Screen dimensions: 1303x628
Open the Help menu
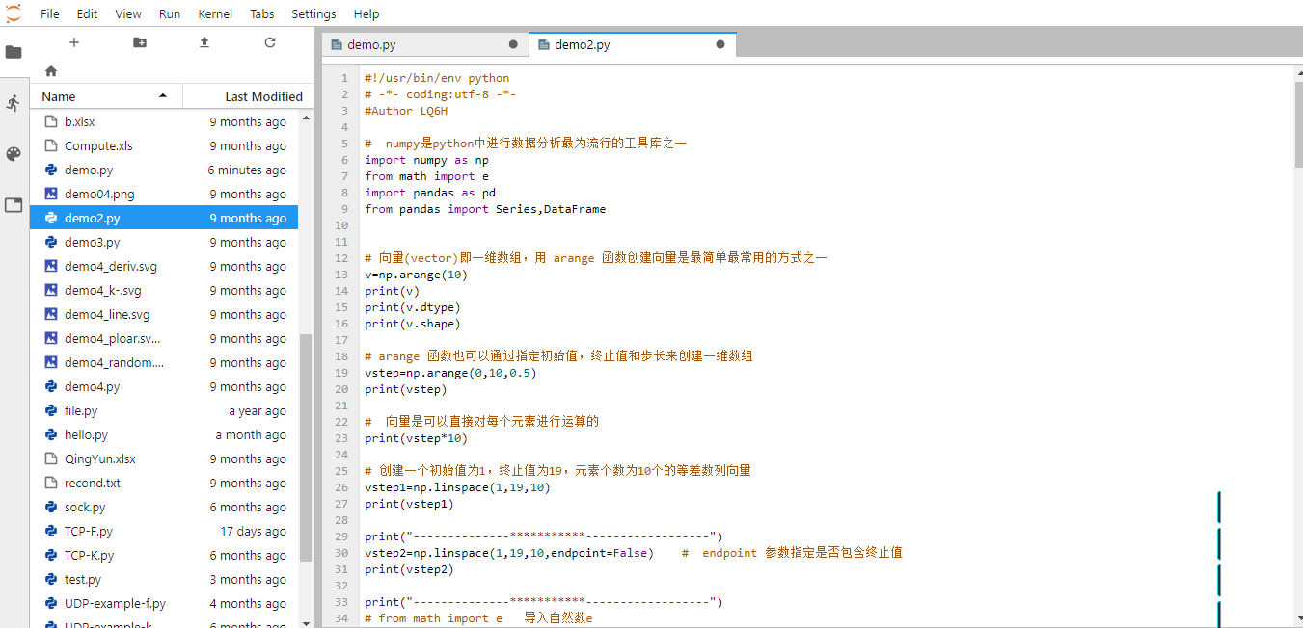click(x=366, y=13)
